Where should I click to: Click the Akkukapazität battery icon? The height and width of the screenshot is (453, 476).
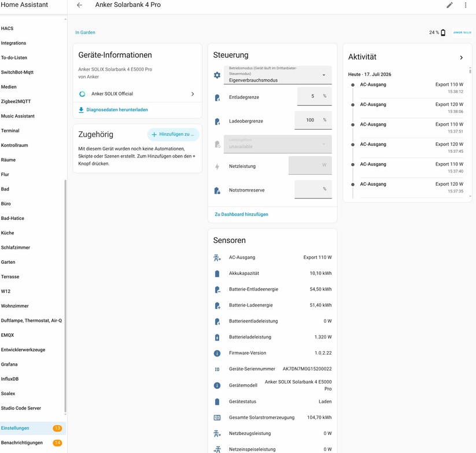(x=217, y=274)
